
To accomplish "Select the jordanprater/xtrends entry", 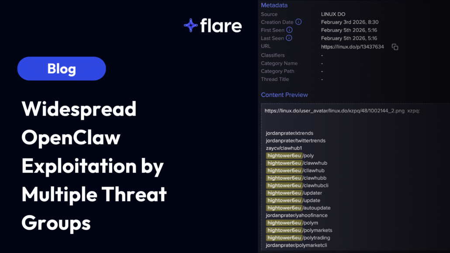I will click(x=289, y=133).
